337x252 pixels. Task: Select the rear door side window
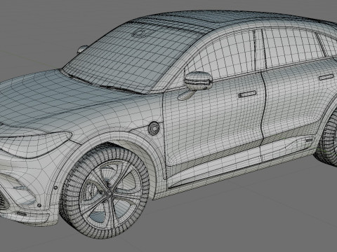point(293,48)
